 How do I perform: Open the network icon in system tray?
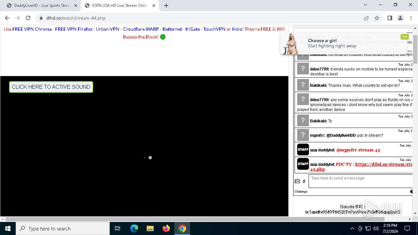coord(368,228)
